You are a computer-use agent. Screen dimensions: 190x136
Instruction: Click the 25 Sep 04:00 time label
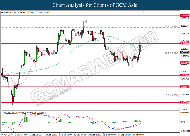(x=110, y=135)
